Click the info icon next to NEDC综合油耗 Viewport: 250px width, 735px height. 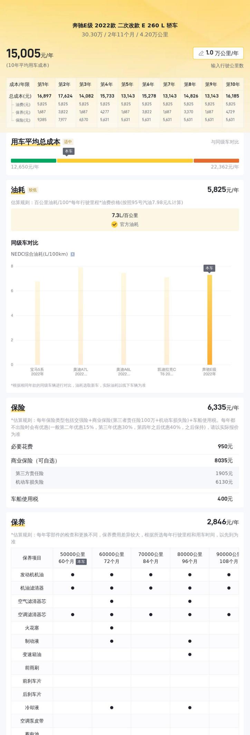(x=73, y=254)
